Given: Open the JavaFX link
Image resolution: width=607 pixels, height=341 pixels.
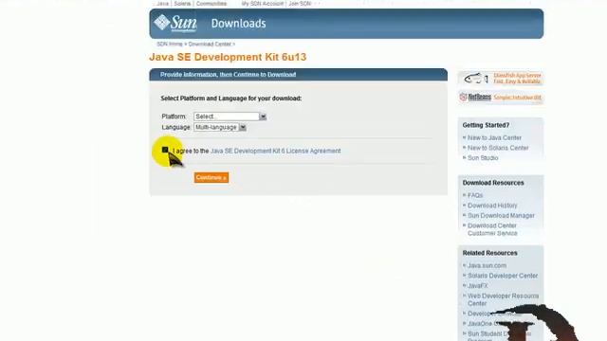Looking at the screenshot, I should [478, 286].
